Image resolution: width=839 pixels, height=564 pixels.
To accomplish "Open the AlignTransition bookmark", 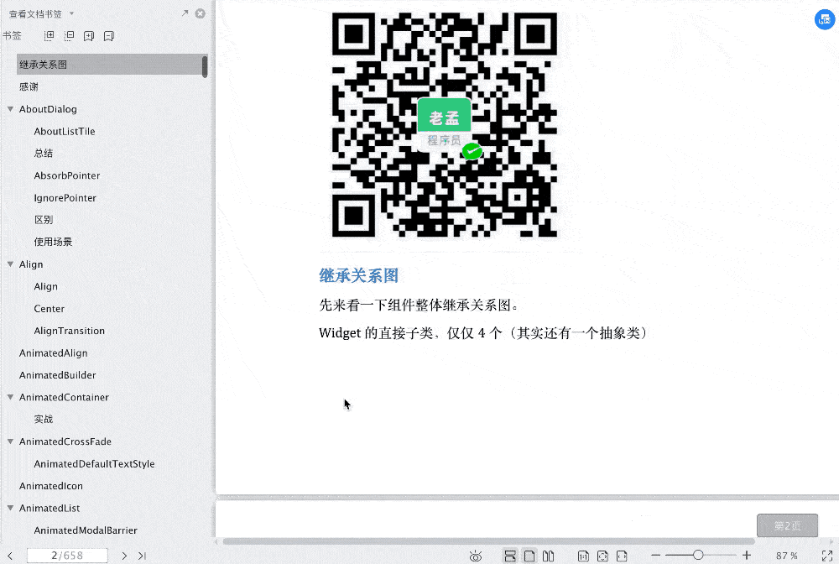I will (x=70, y=331).
